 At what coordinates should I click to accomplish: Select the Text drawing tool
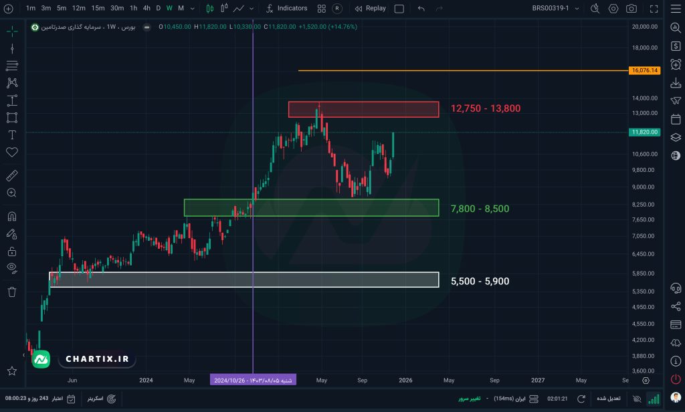[x=11, y=134]
